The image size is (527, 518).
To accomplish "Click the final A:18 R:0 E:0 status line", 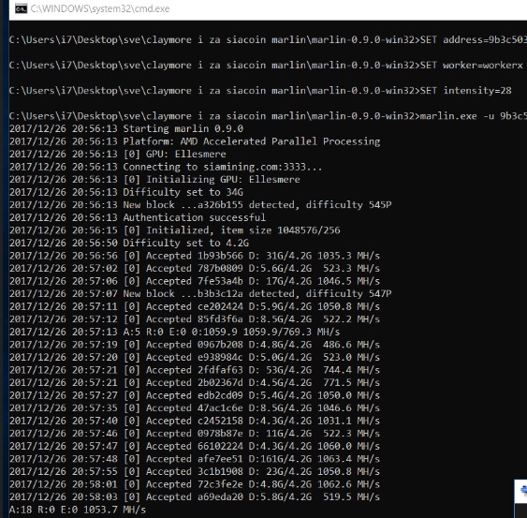I will coord(78,510).
